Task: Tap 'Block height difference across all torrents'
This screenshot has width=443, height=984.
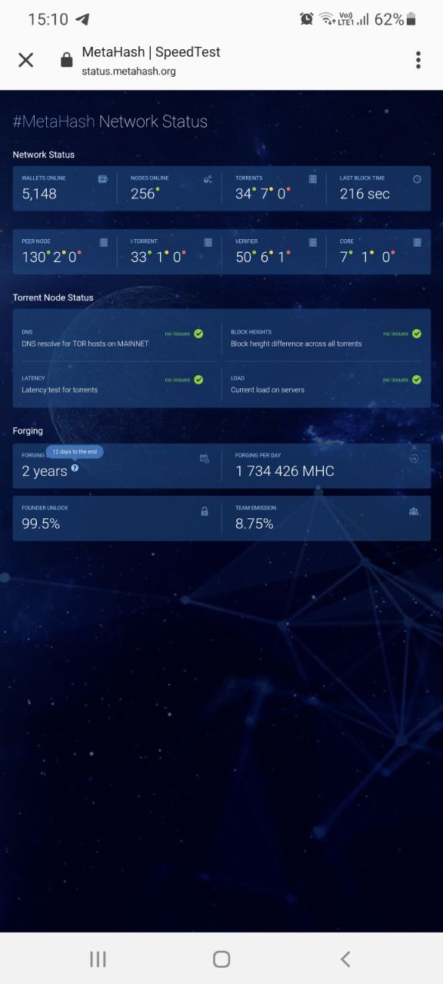Action: [x=296, y=344]
